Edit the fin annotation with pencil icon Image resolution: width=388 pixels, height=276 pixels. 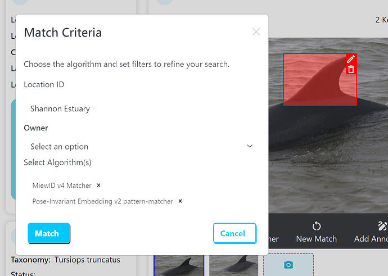pos(351,59)
